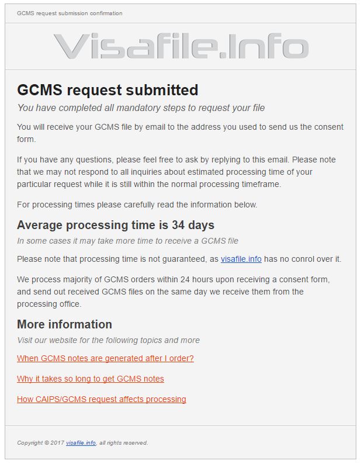Click 'For processing times please carefully read' line

(137, 205)
